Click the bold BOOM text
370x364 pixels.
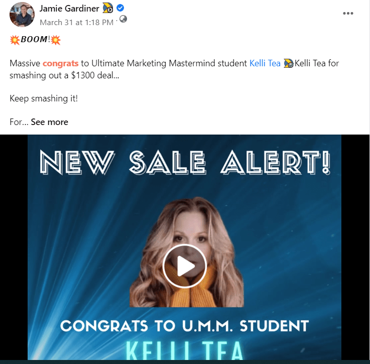click(x=34, y=39)
